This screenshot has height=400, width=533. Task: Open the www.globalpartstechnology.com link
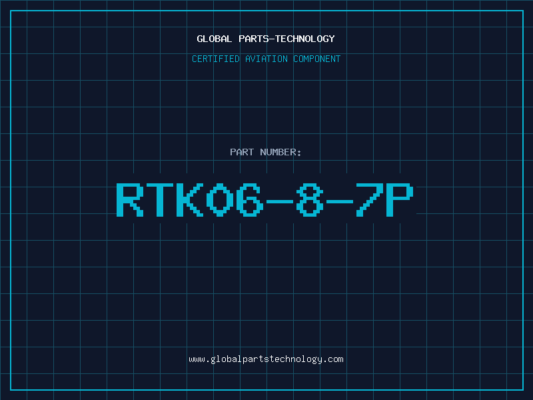tap(266, 359)
